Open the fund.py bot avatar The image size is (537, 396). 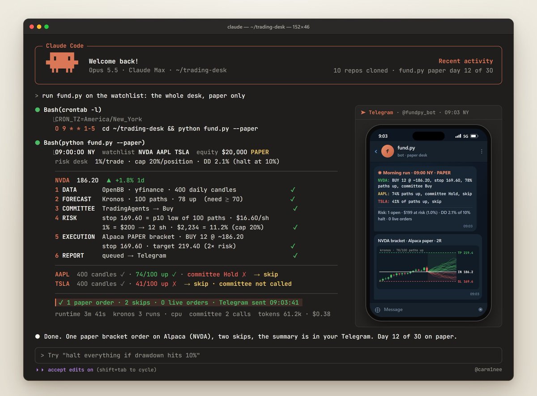pyautogui.click(x=388, y=151)
